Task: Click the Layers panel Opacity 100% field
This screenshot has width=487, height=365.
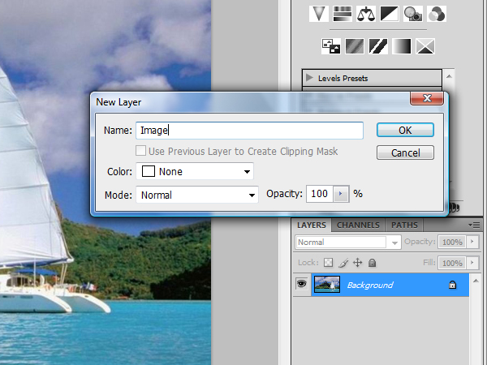Action: pos(452,242)
